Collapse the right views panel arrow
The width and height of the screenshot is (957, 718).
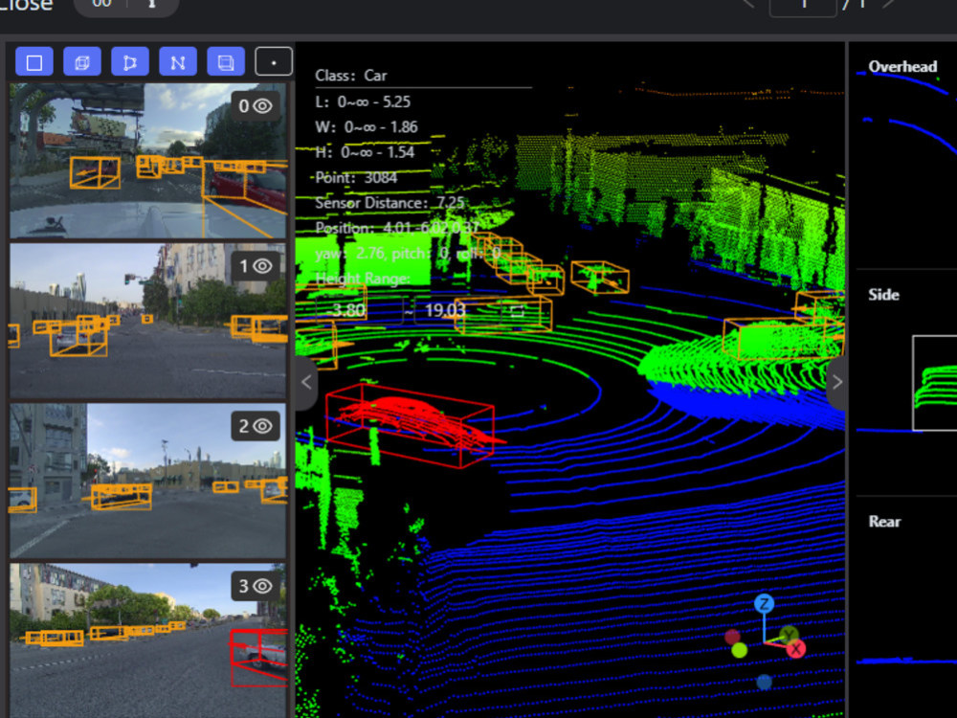(836, 382)
